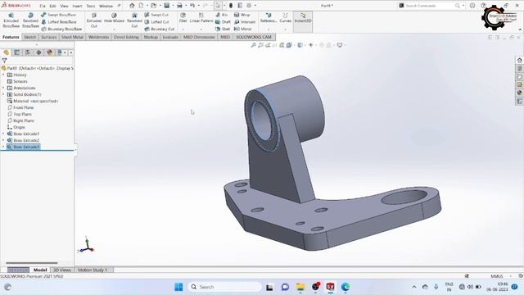
Task: Click the Intersect feature tool
Action: (245, 22)
